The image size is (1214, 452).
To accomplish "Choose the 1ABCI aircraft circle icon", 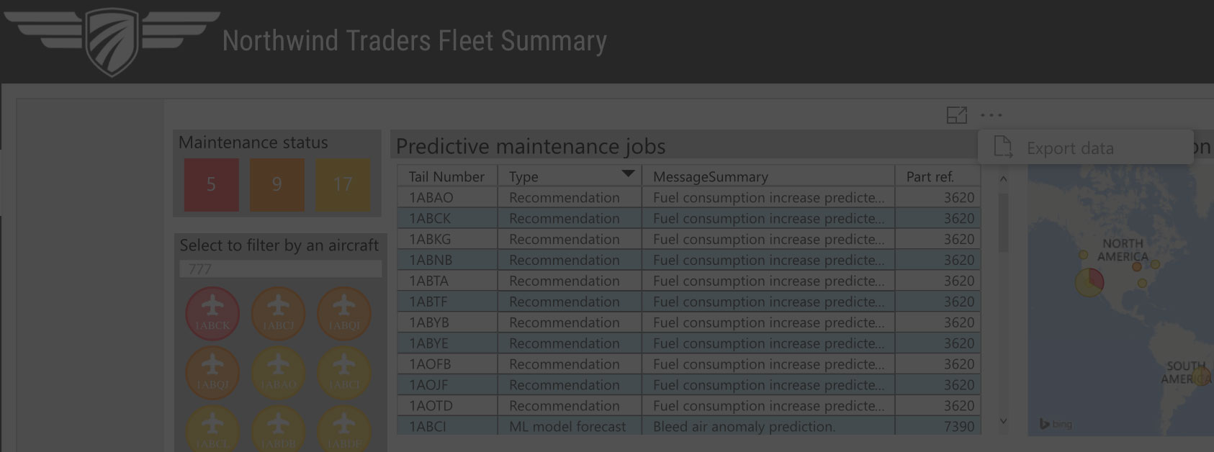I will pos(343,374).
